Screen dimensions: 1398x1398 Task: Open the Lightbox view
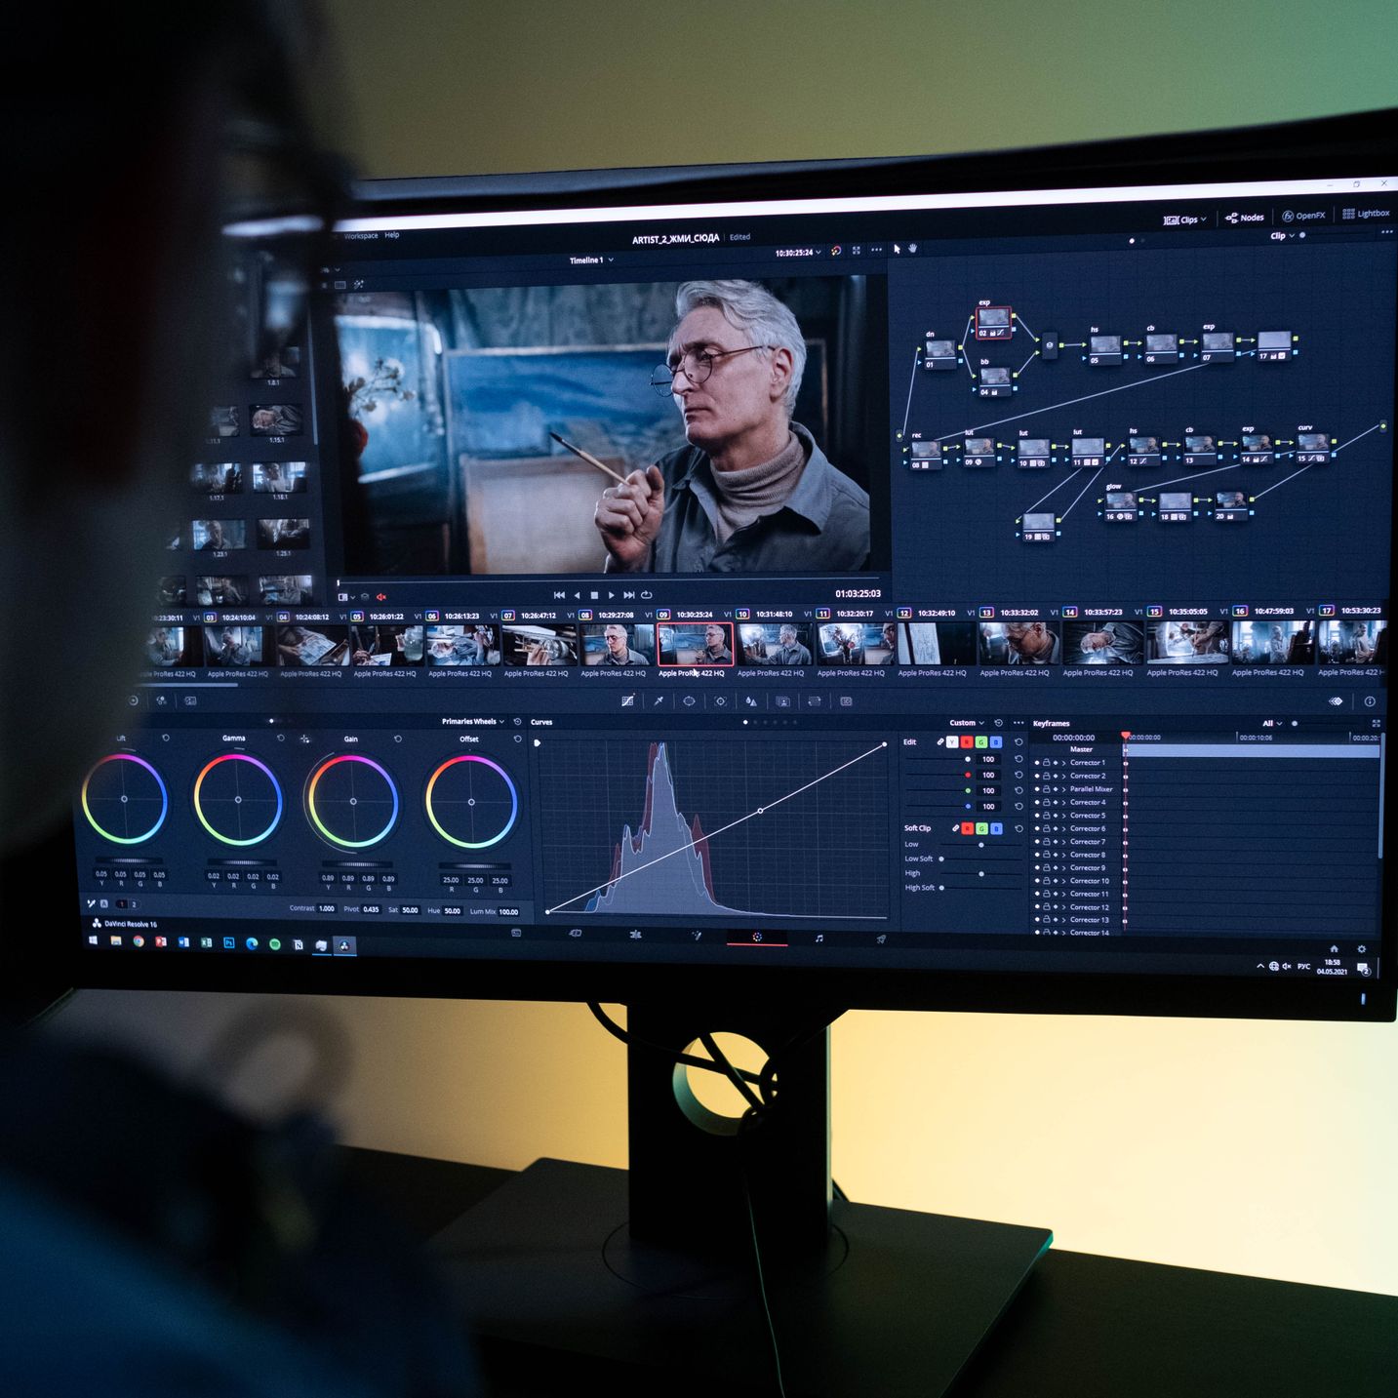point(1366,214)
